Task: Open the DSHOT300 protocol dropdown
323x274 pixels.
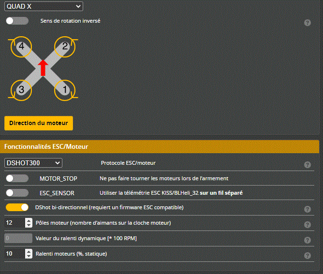Action: click(x=33, y=163)
